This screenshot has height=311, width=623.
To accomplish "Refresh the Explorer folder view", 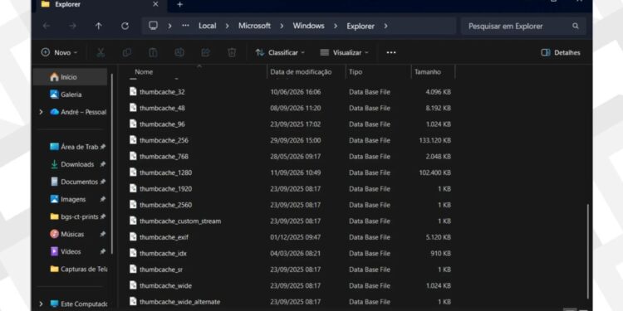I will click(x=125, y=26).
